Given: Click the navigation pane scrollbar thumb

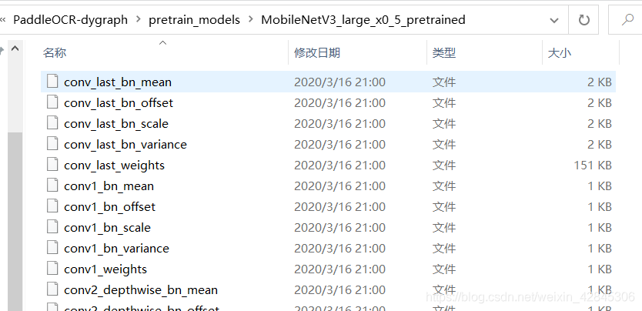Looking at the screenshot, I should [x=15, y=221].
